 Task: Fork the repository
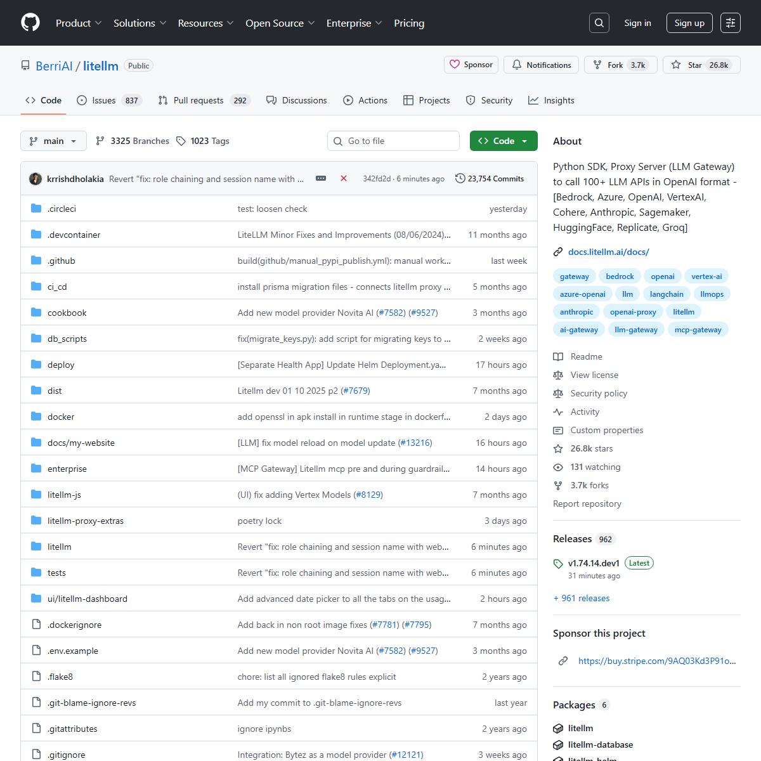pos(621,65)
